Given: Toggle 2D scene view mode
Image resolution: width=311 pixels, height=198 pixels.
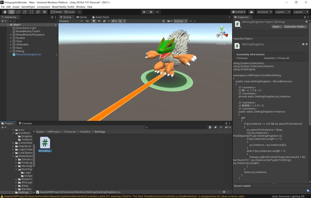Looking at the screenshot, I should [87, 21].
